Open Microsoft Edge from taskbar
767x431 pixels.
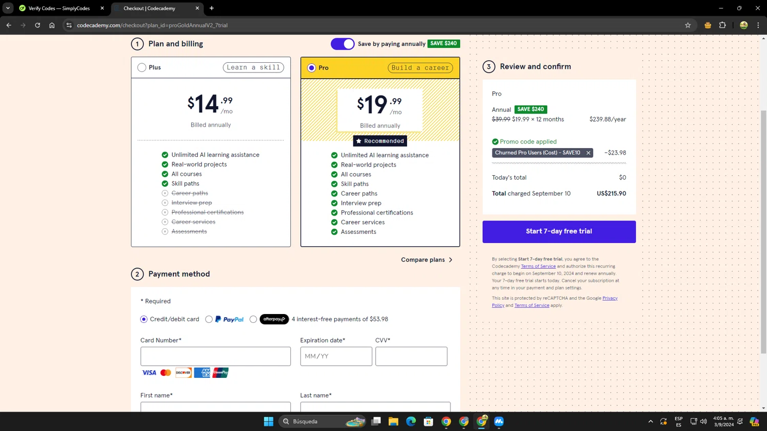[x=411, y=421]
